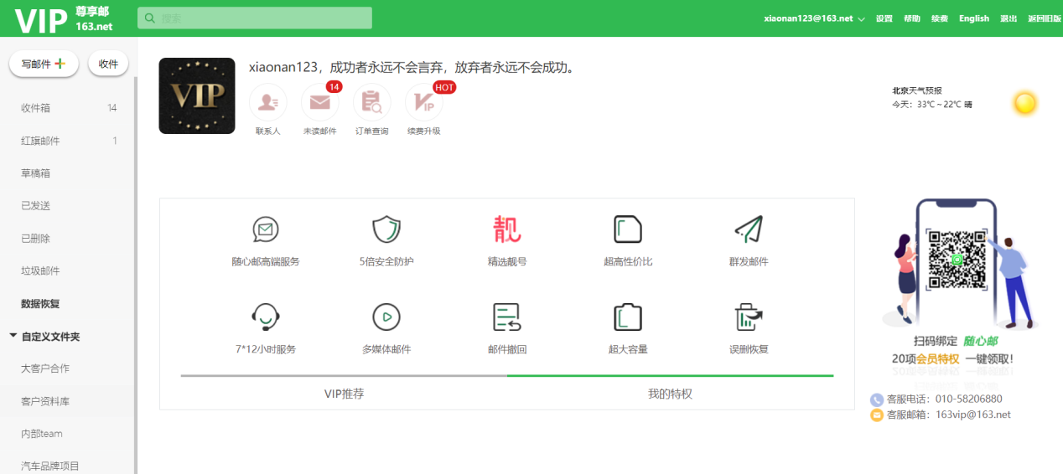Click inside the top search field
The width and height of the screenshot is (1063, 474).
[255, 18]
